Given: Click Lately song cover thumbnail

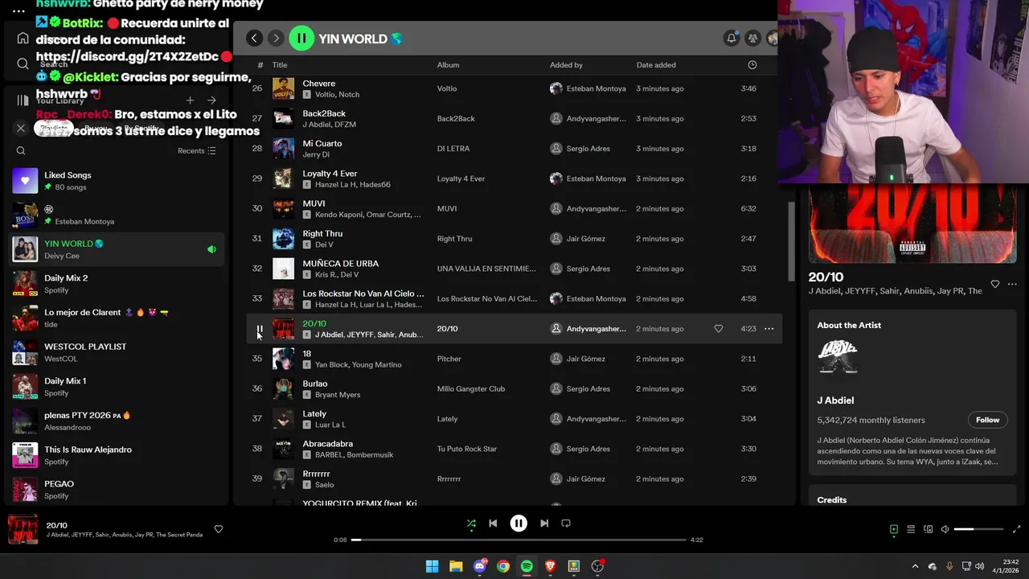Looking at the screenshot, I should [283, 419].
